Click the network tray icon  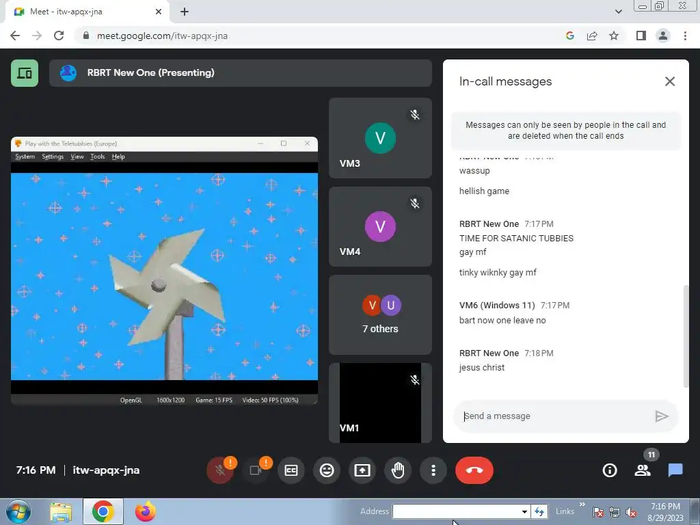pos(615,512)
